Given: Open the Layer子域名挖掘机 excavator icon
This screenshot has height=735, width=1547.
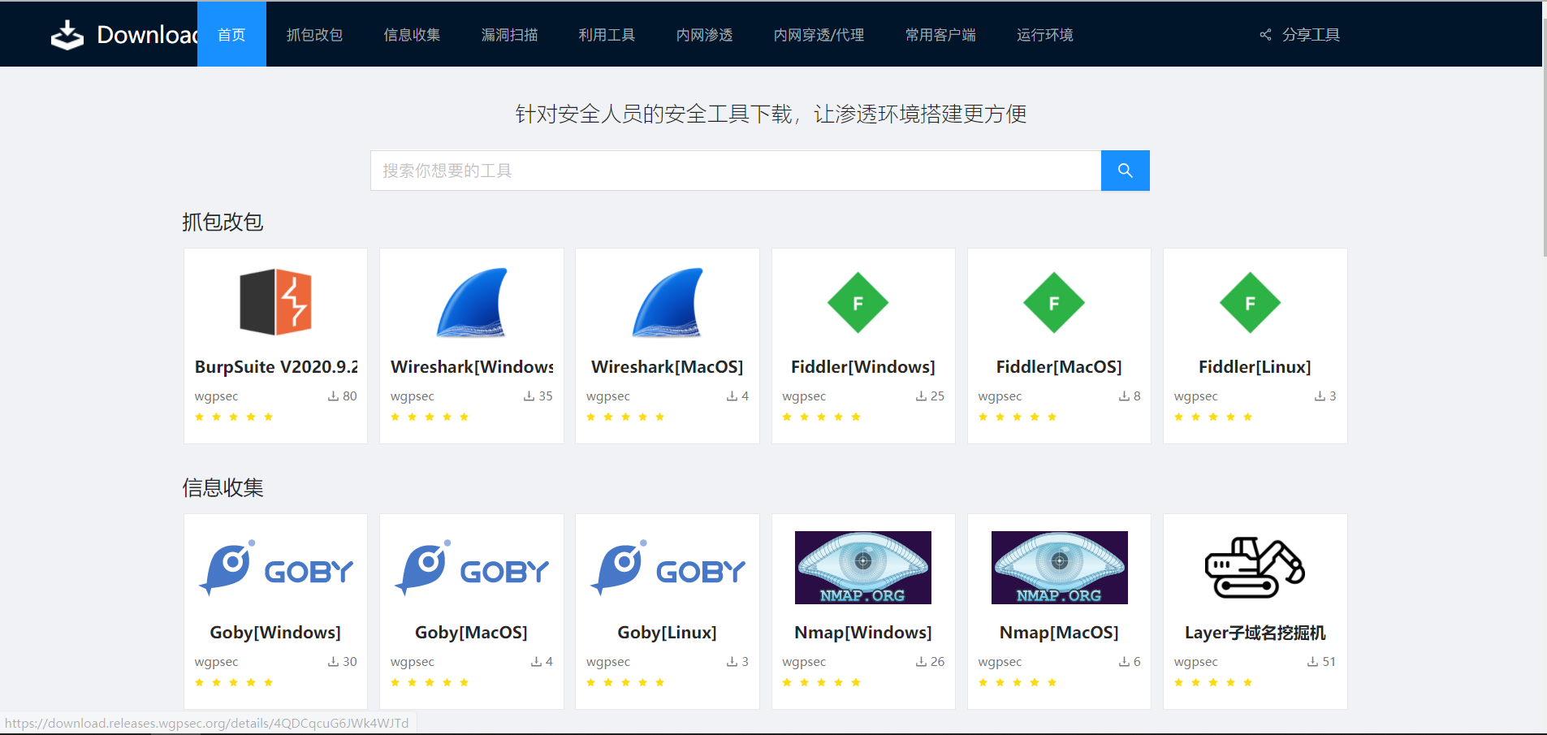Looking at the screenshot, I should (x=1255, y=568).
